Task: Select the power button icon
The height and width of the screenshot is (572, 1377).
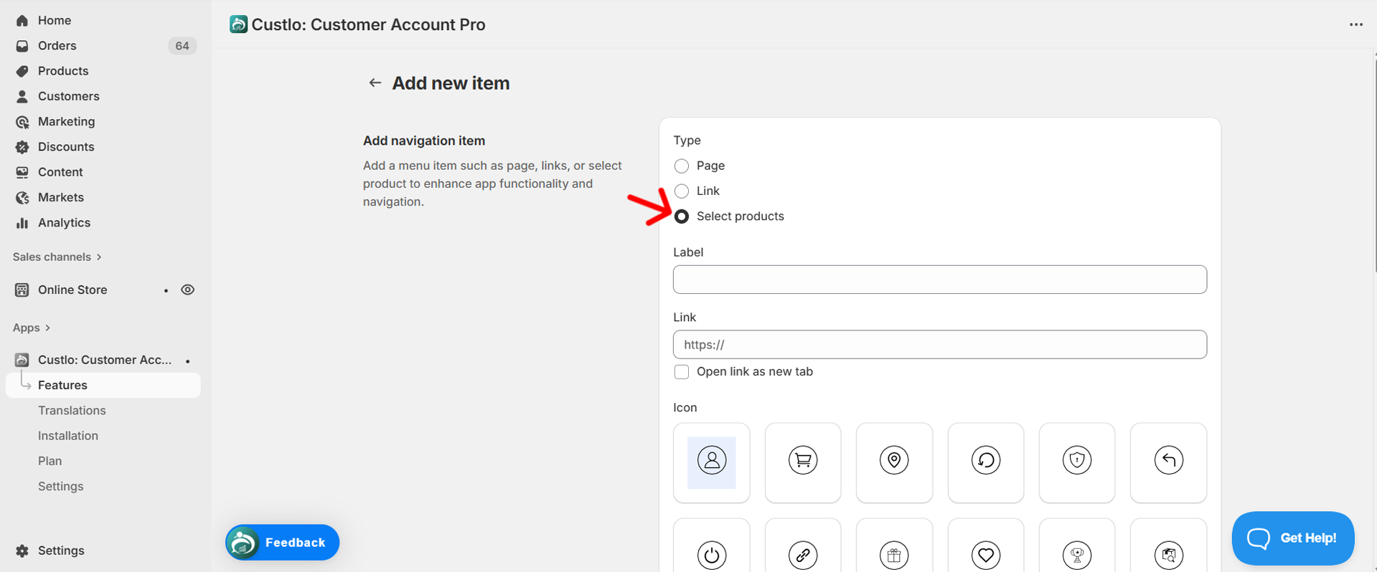Action: click(x=711, y=554)
